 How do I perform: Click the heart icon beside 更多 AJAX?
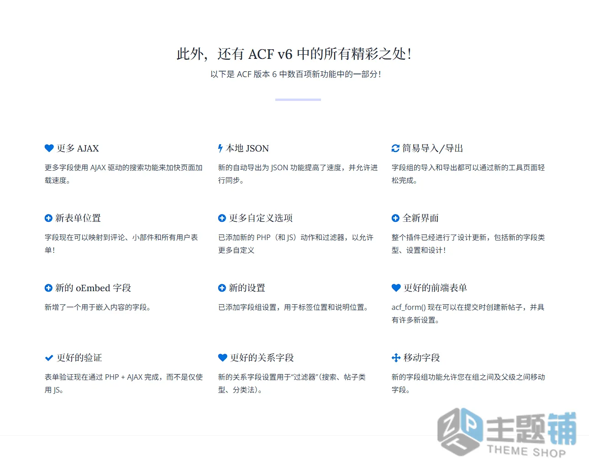(x=49, y=148)
